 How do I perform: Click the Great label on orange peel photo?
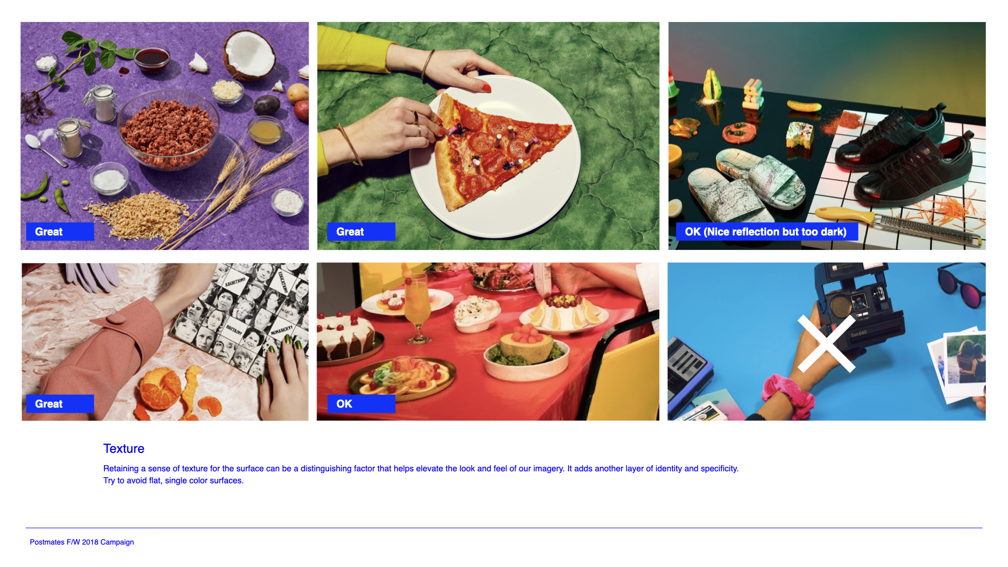(60, 404)
